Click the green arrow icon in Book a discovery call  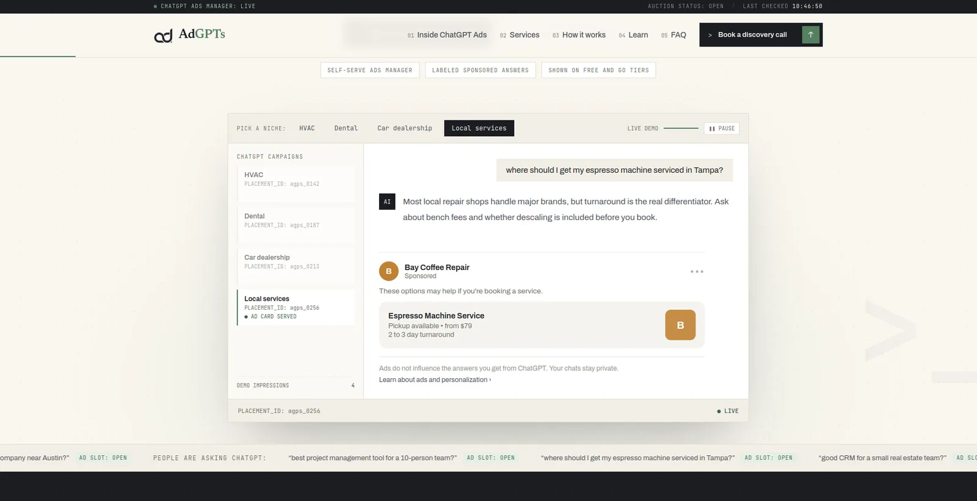[x=810, y=35]
